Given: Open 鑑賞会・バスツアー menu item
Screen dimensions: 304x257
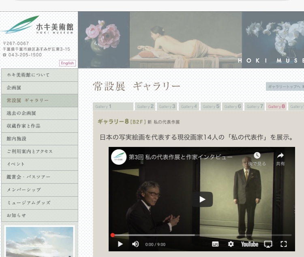Looking at the screenshot, I should pyautogui.click(x=40, y=177).
